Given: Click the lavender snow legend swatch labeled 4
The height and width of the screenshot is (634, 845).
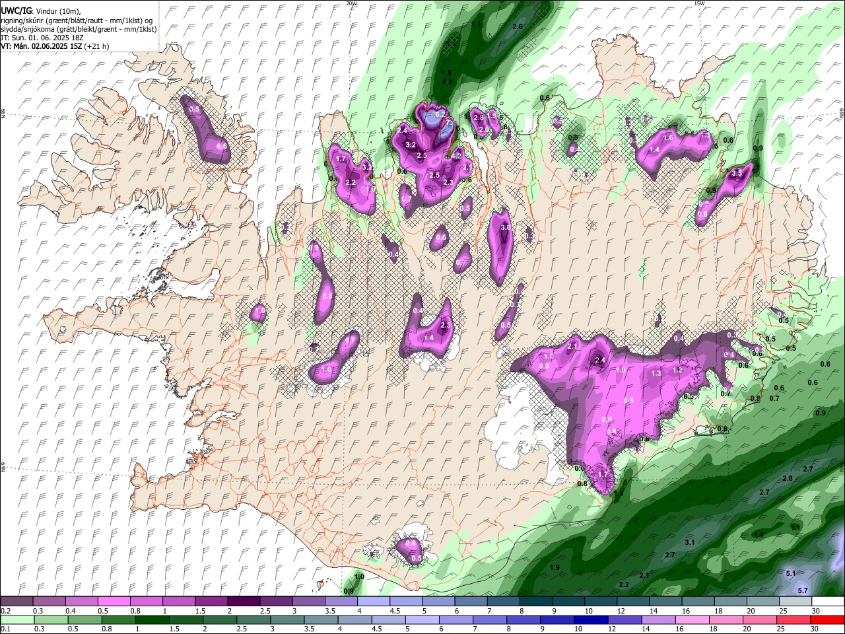Looking at the screenshot, I should [x=372, y=602].
